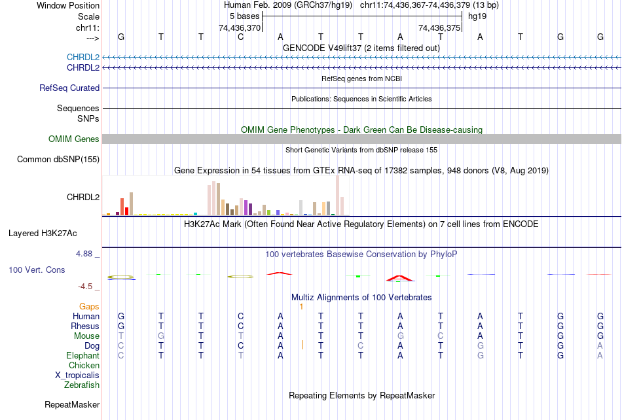Click the GTEx Gene Expression track title
The width and height of the screenshot is (622, 420).
coord(361,171)
